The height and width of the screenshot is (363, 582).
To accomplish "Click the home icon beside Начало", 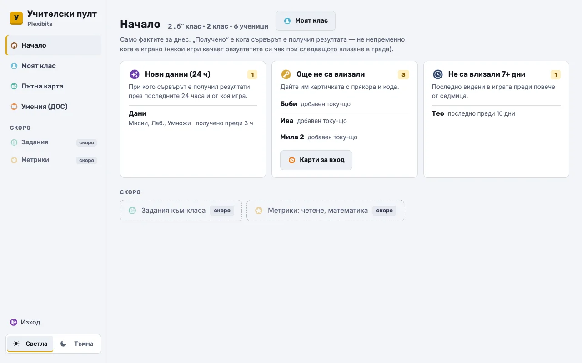I will click(14, 45).
